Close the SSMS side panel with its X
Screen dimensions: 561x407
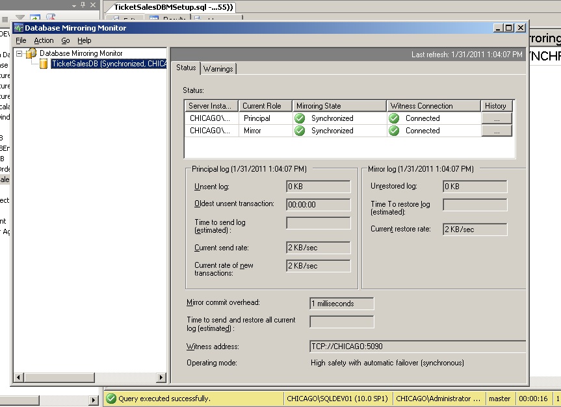pyautogui.click(x=93, y=5)
